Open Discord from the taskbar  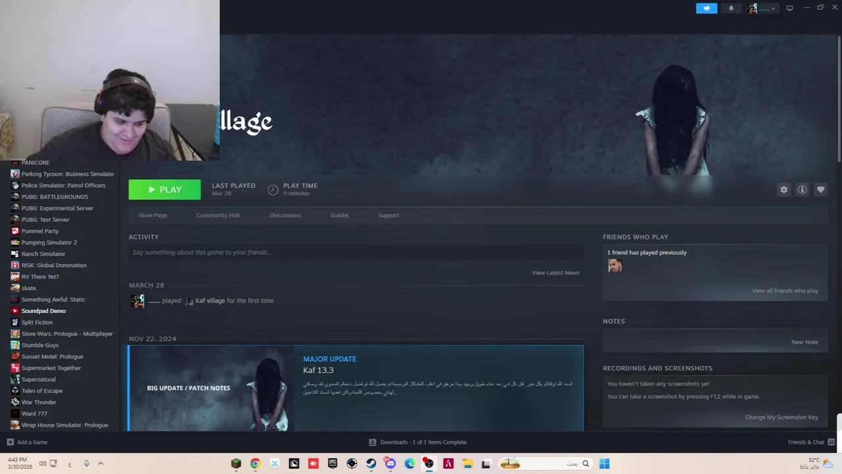click(390, 463)
